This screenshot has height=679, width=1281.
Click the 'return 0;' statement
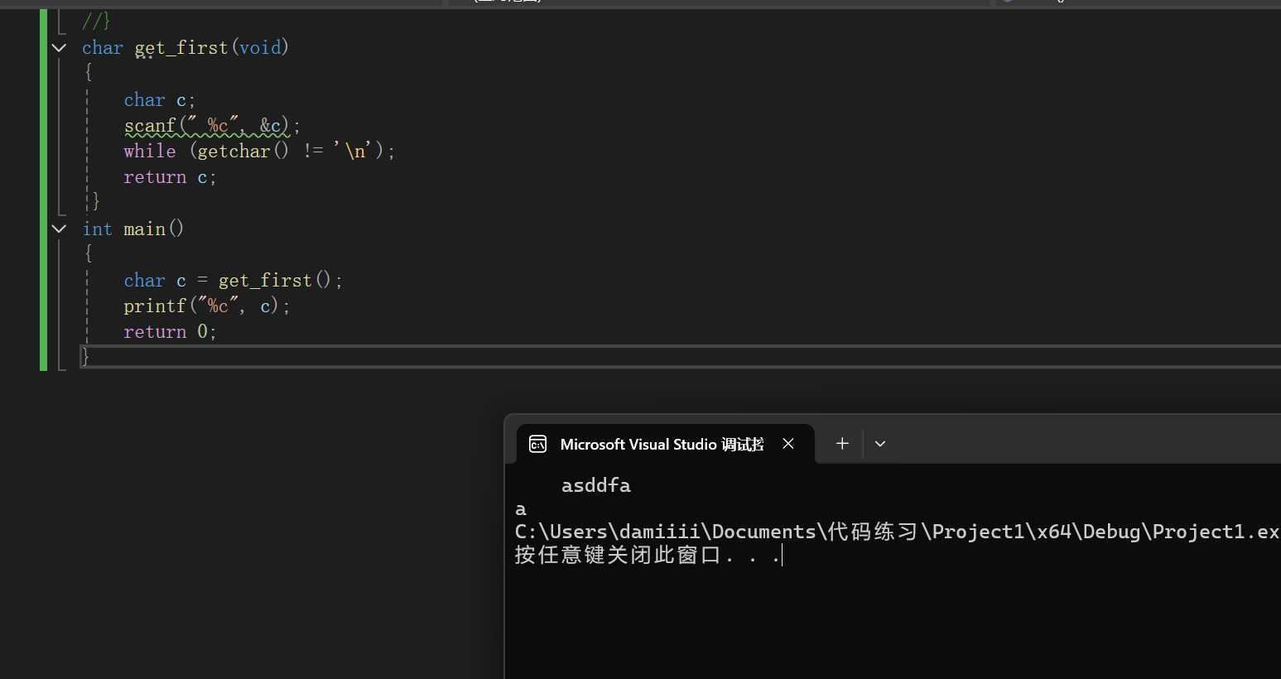(x=170, y=332)
